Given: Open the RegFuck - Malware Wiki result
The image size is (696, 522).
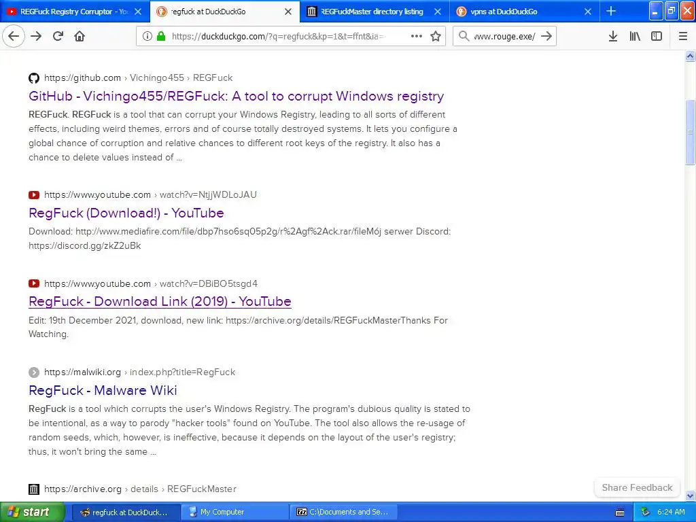Looking at the screenshot, I should (x=103, y=390).
